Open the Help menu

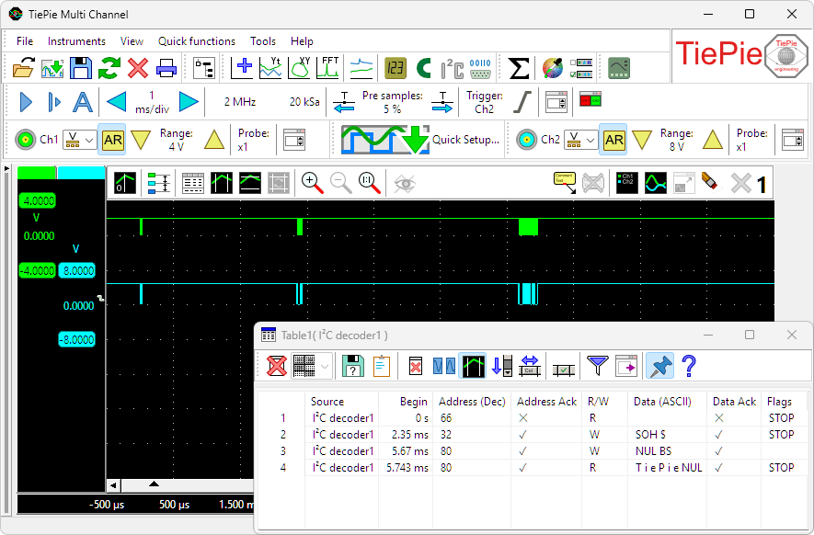(x=302, y=41)
